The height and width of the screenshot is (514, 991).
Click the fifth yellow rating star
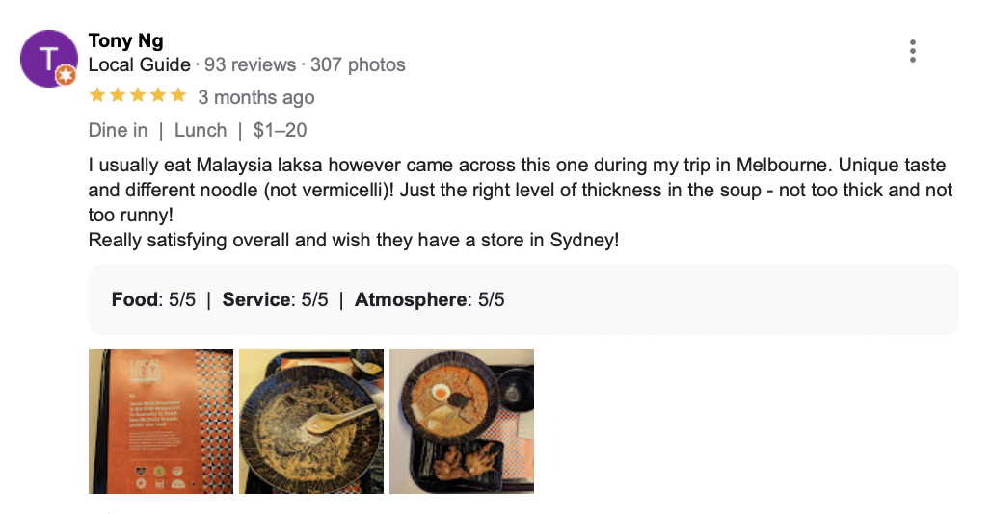click(177, 96)
